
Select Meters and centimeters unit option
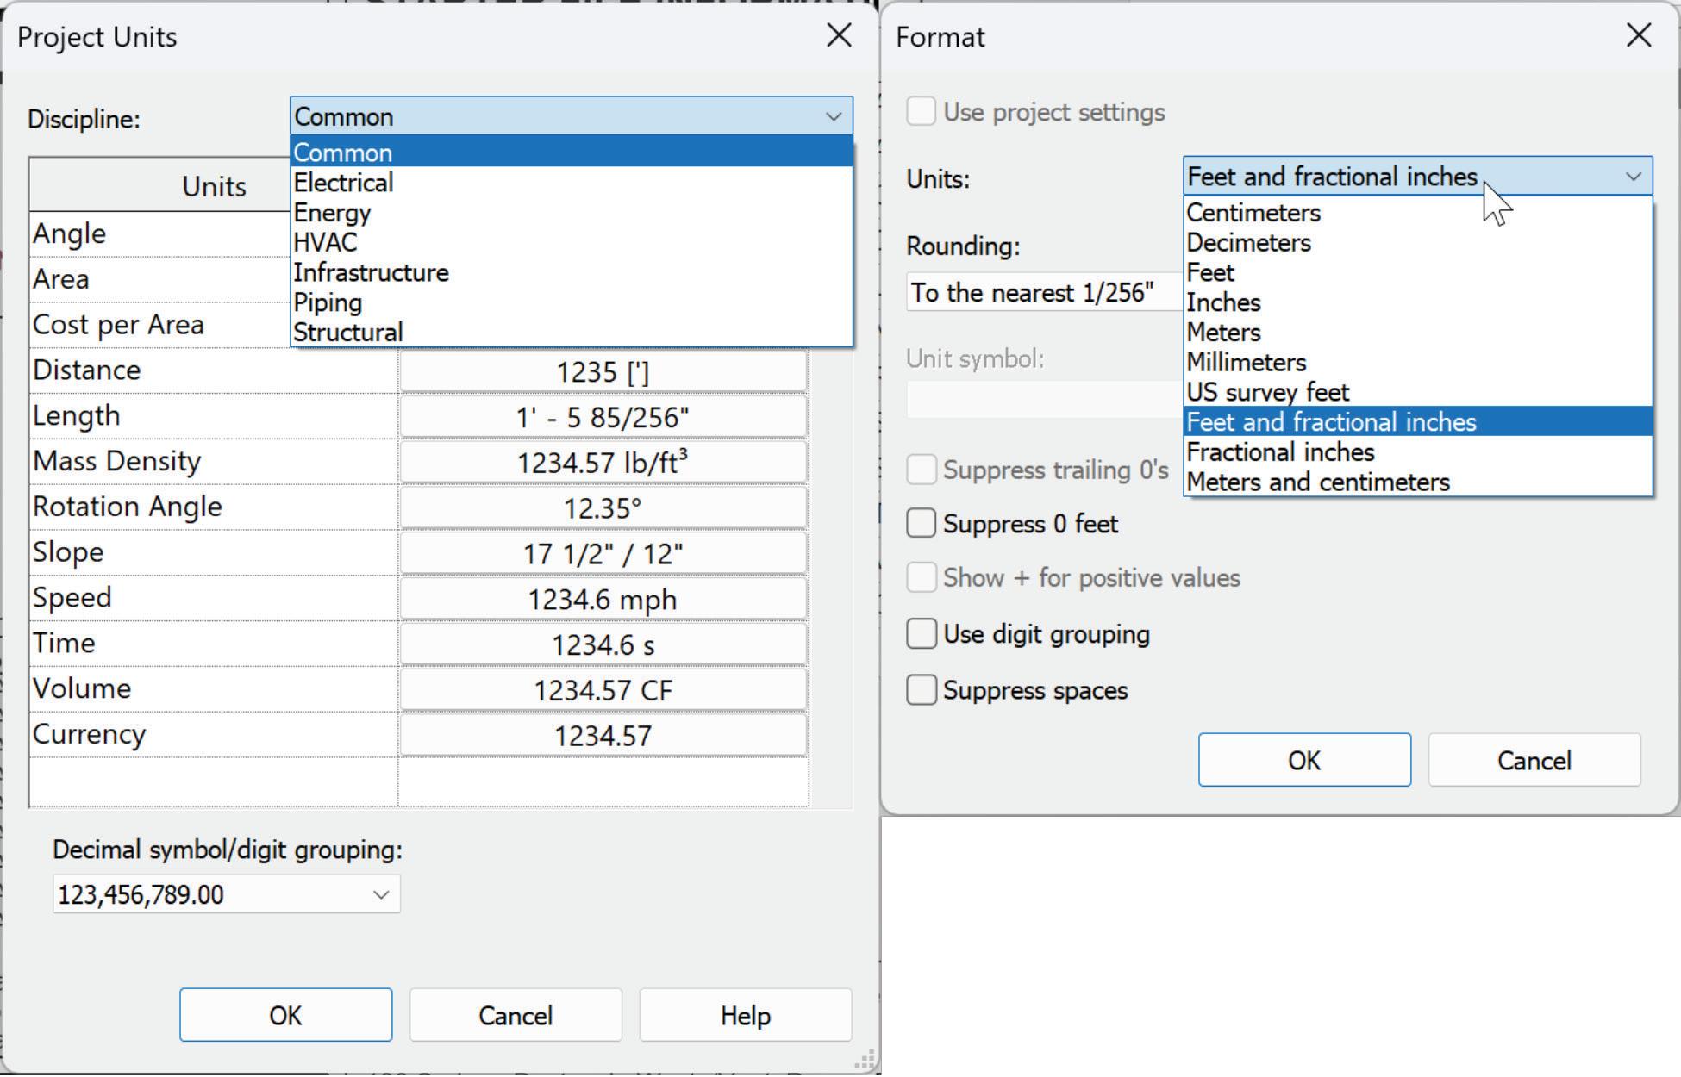(x=1317, y=482)
